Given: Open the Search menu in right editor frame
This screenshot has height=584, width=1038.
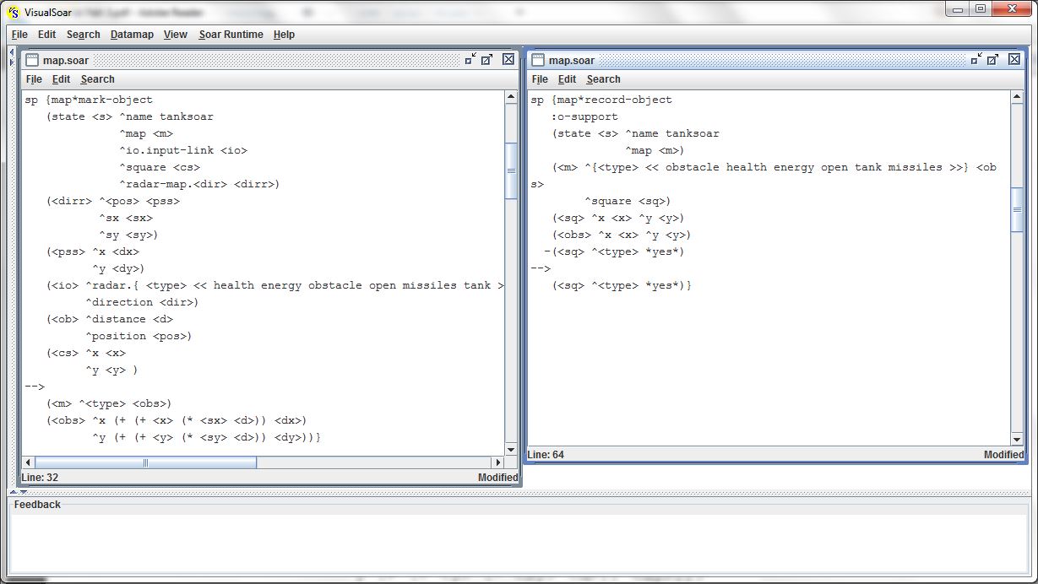Looking at the screenshot, I should [603, 79].
